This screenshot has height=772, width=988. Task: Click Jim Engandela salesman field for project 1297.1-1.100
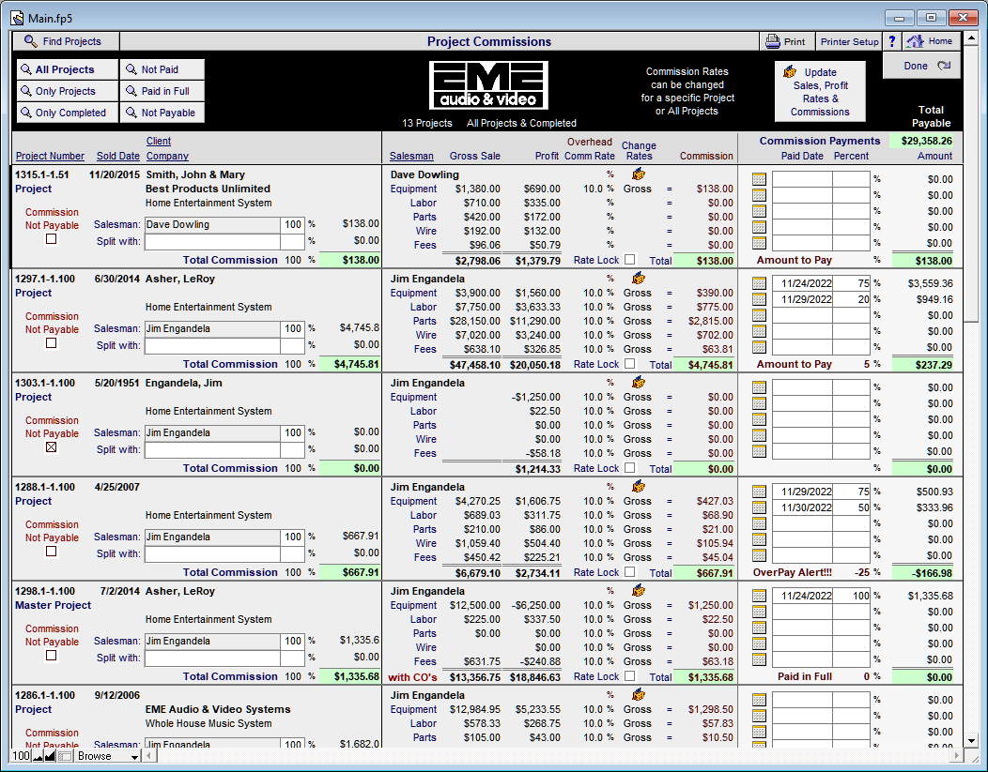tap(212, 328)
